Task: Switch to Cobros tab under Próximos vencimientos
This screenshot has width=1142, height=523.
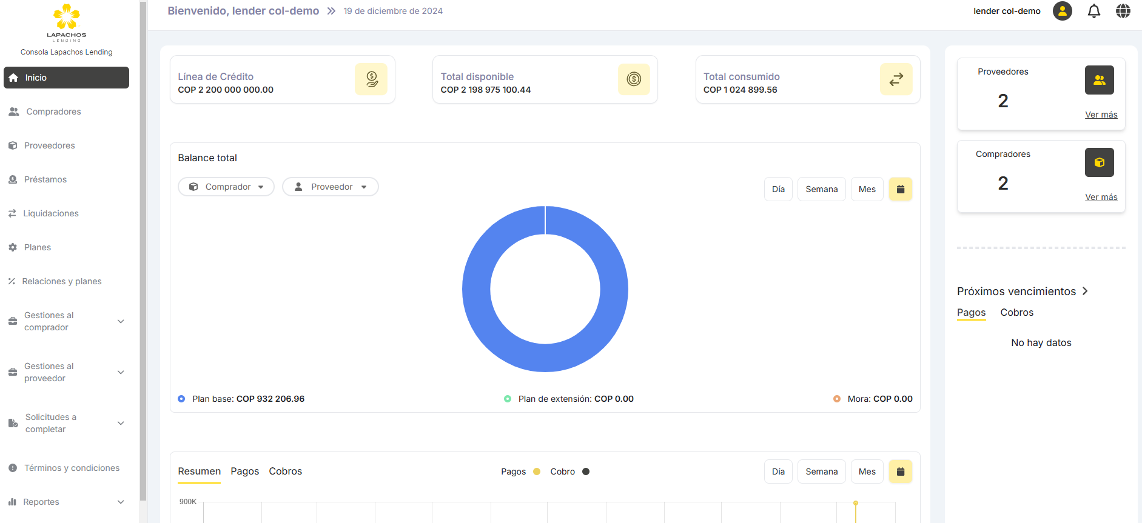Action: tap(1016, 313)
